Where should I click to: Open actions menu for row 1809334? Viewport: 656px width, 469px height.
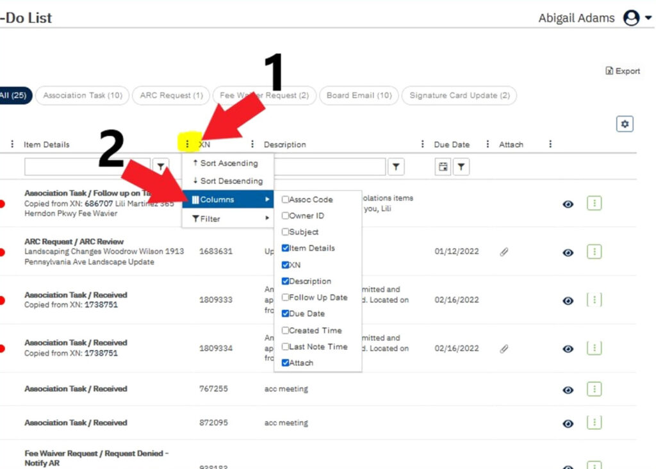click(594, 348)
